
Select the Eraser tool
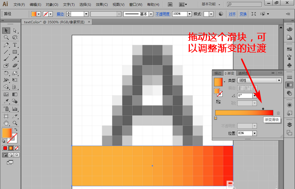(x=15, y=66)
